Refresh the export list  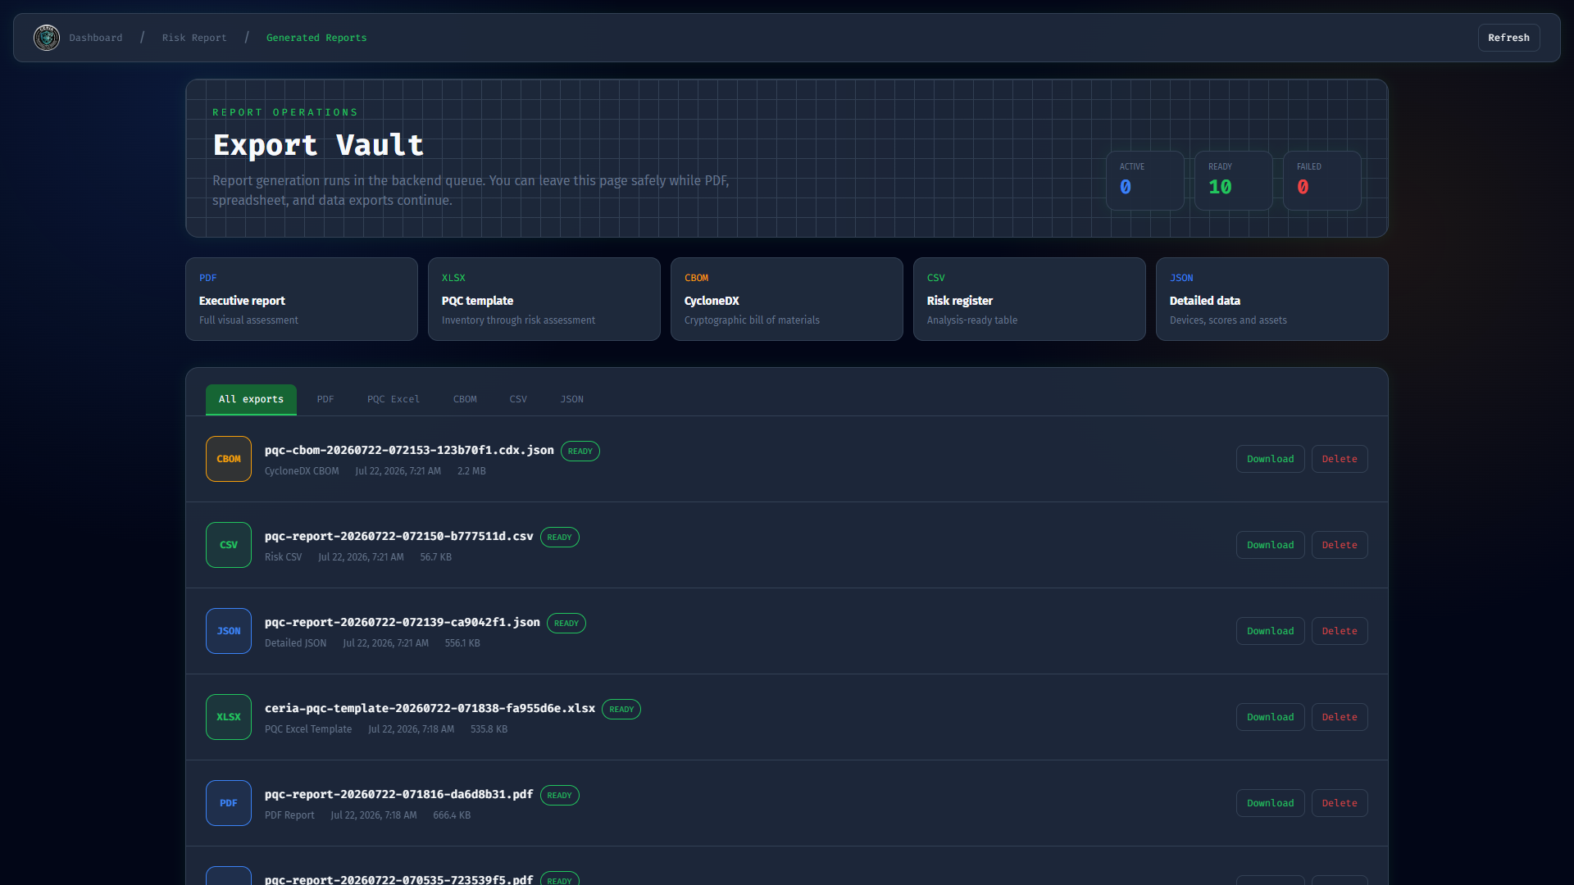coord(1508,38)
